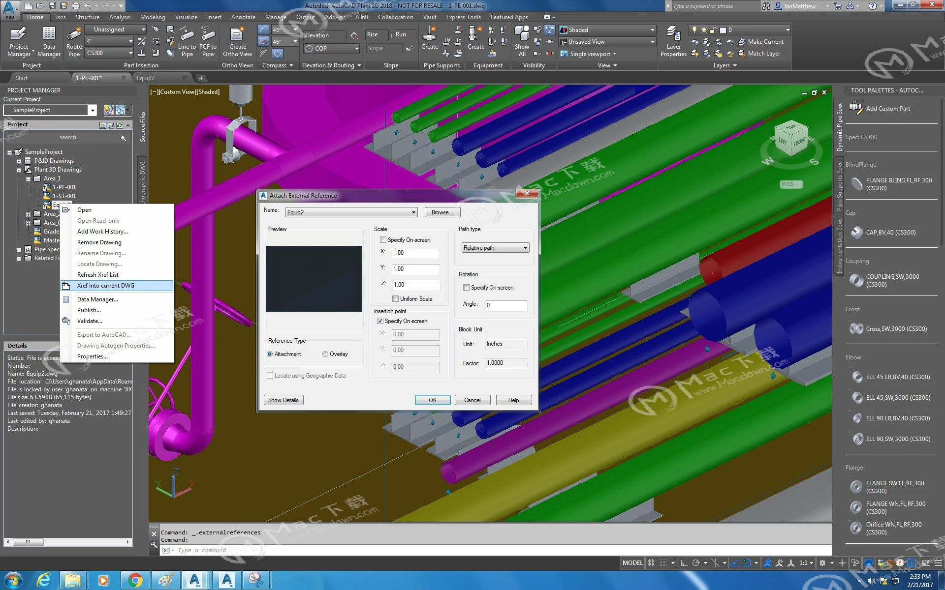
Task: Click the ViewCube in viewport
Action: point(791,139)
